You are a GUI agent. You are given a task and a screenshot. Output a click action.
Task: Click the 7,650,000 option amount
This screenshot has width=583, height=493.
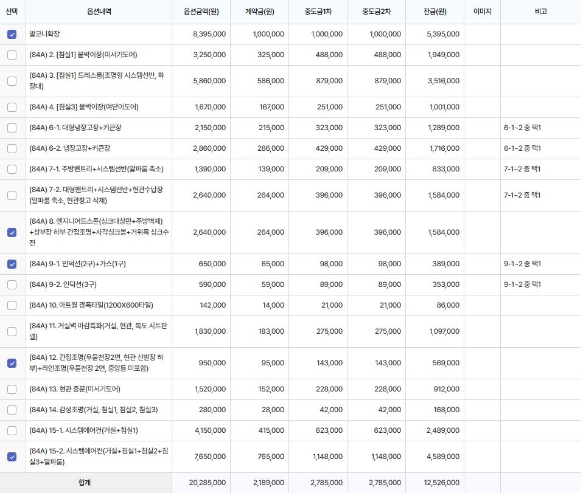(x=210, y=457)
